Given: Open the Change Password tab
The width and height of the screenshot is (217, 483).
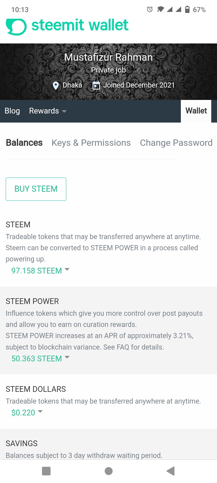Looking at the screenshot, I should [x=176, y=143].
